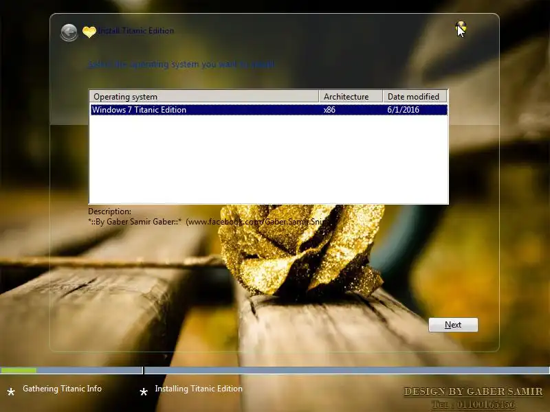The height and width of the screenshot is (412, 550).
Task: Click the x86 architecture cell
Action: click(x=329, y=110)
